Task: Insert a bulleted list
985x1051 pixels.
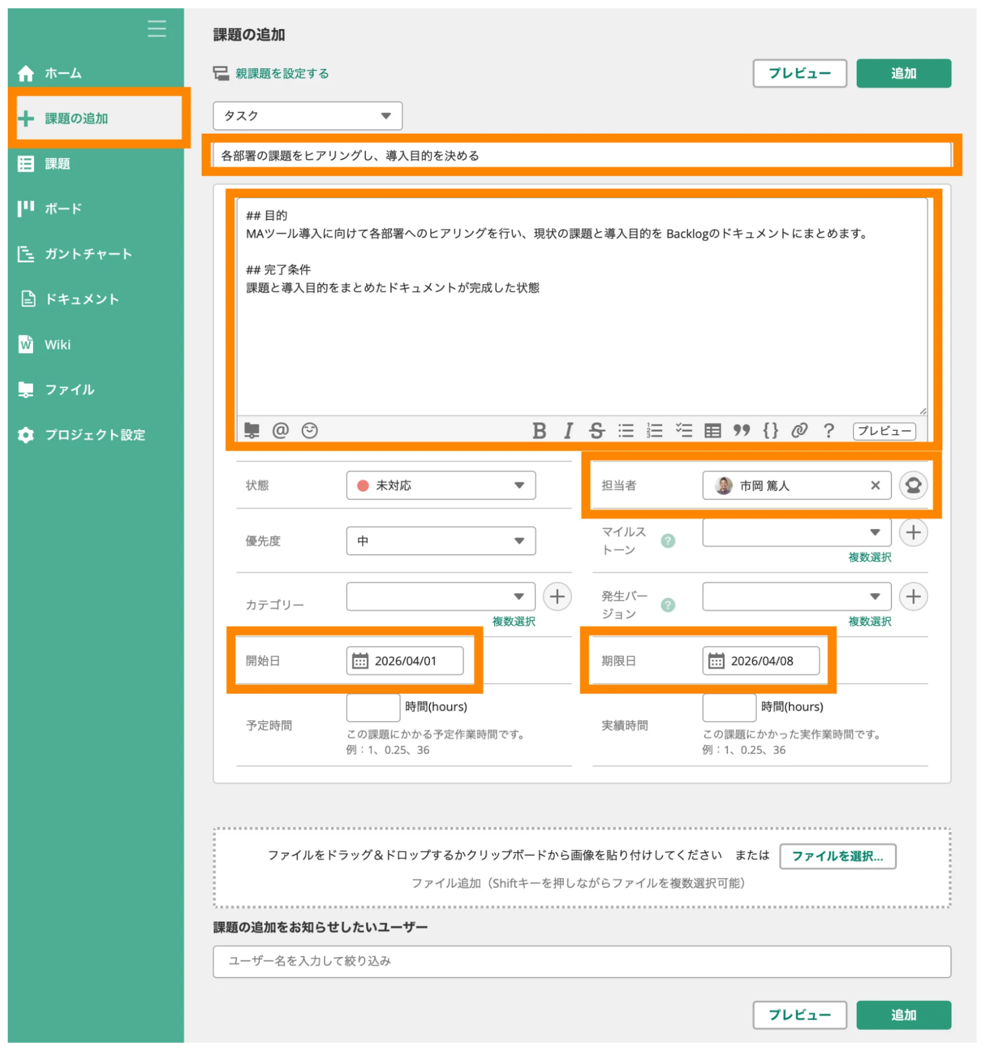Action: (626, 431)
